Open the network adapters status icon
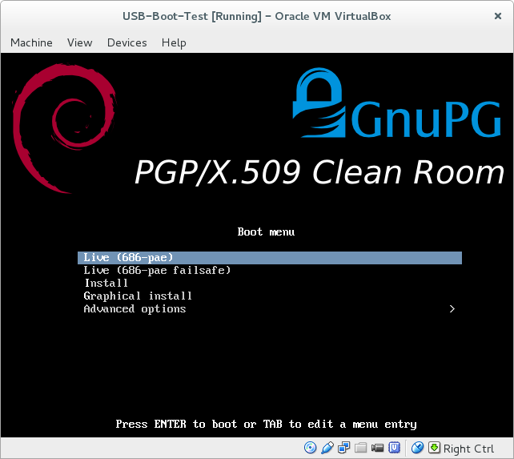 coord(344,448)
